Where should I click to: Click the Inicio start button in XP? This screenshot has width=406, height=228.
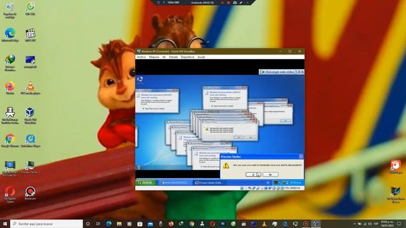(x=146, y=182)
